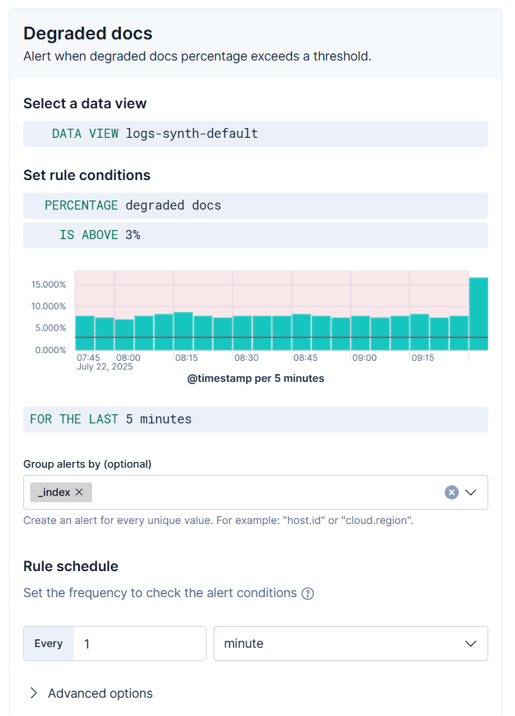Expand the Advanced options section
Image resolution: width=515 pixels, height=716 pixels.
click(90, 693)
